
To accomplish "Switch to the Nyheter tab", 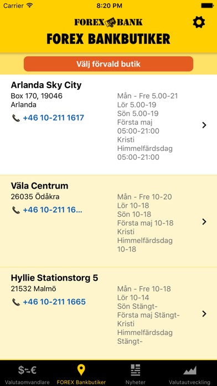I will coord(136,373).
